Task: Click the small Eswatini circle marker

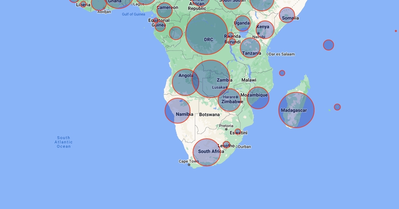Action: 238,132
